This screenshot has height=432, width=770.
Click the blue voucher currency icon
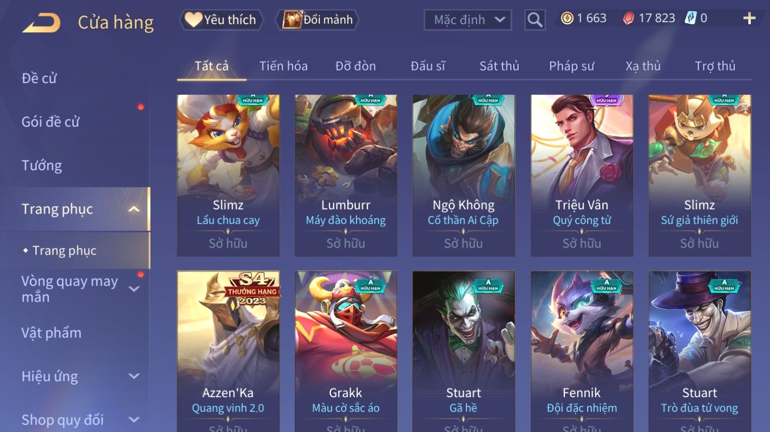point(690,18)
